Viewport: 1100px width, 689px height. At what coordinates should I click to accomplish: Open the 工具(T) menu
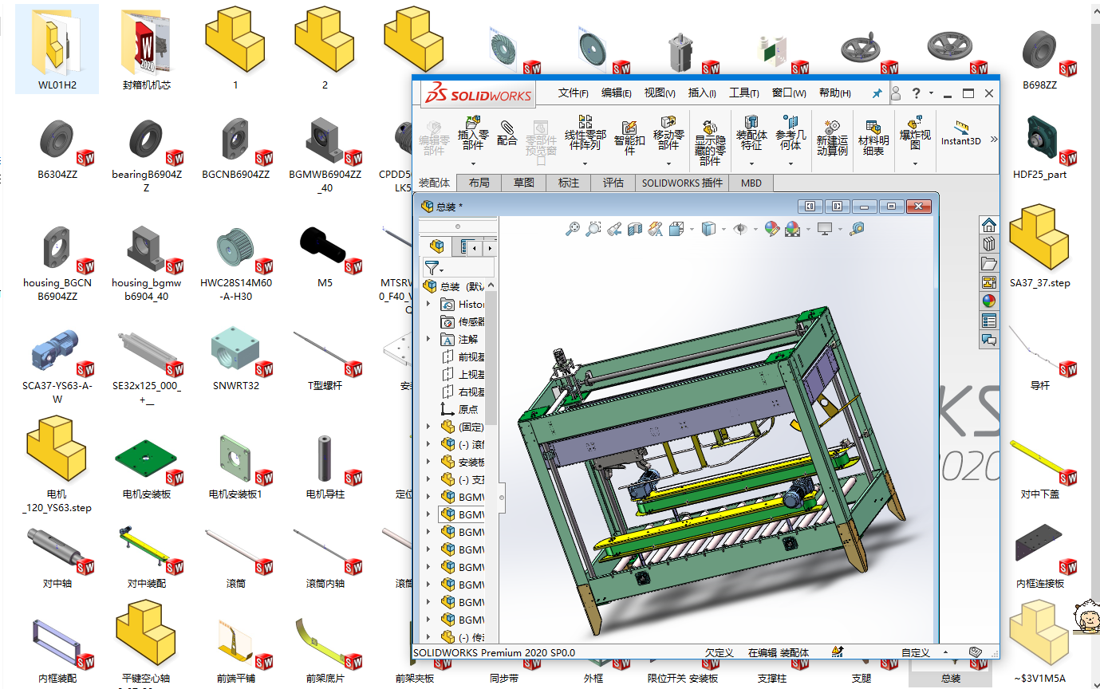[743, 93]
